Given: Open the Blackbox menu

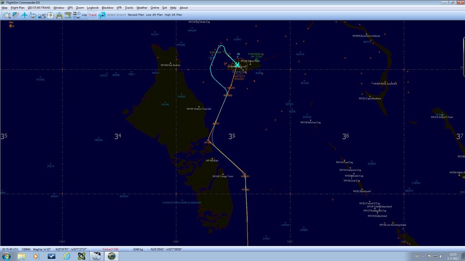Looking at the screenshot, I should (x=108, y=8).
